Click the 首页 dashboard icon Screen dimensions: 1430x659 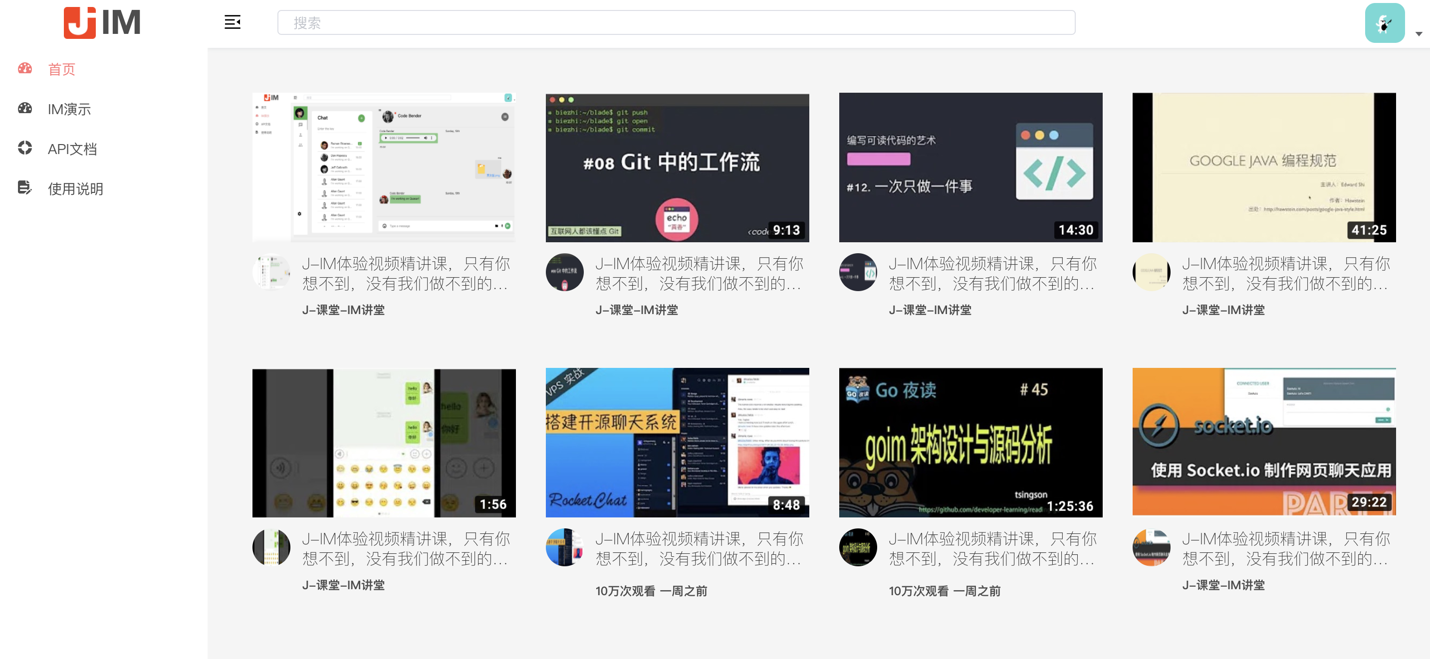point(25,68)
